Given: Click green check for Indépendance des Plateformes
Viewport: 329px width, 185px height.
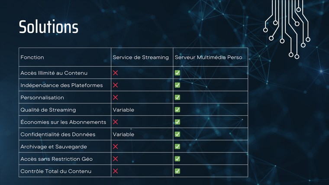Looking at the screenshot, I should tap(177, 85).
